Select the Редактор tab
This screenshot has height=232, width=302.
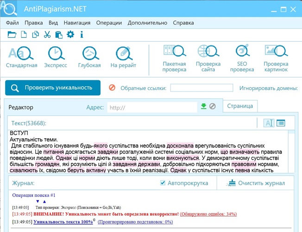click(21, 107)
